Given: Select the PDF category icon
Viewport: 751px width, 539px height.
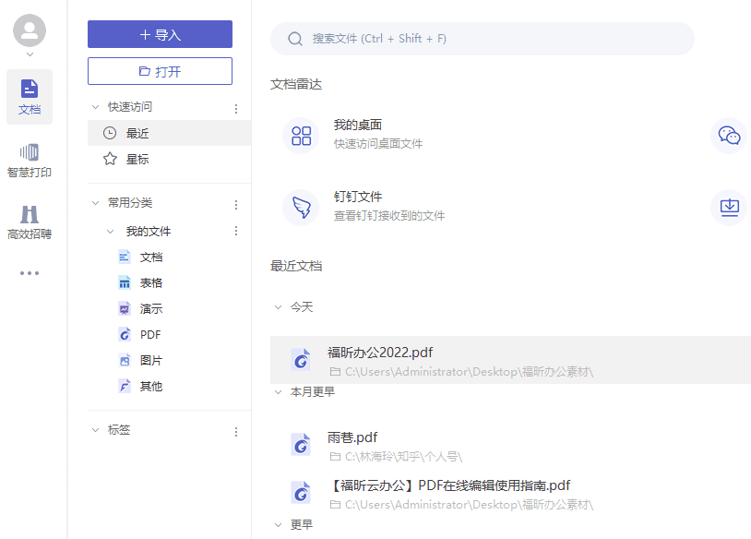Looking at the screenshot, I should click(x=125, y=334).
